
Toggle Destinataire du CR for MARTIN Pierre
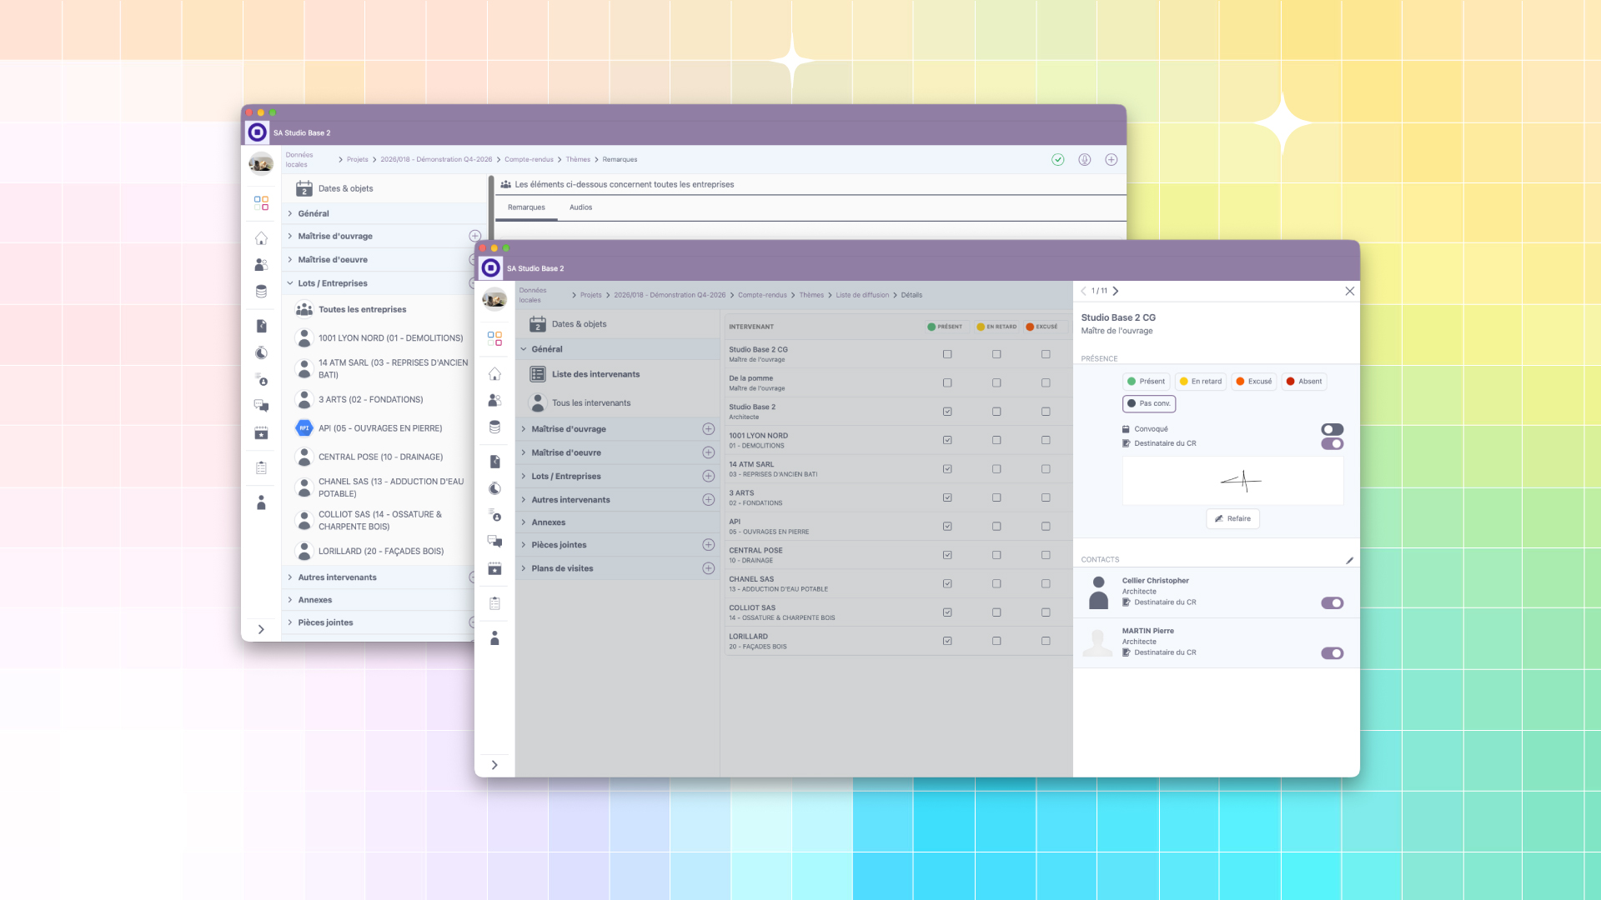point(1332,653)
